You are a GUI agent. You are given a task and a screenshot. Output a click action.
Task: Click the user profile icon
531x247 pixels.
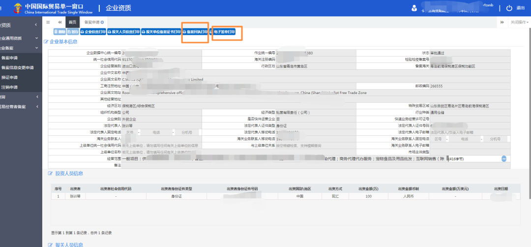click(414, 8)
